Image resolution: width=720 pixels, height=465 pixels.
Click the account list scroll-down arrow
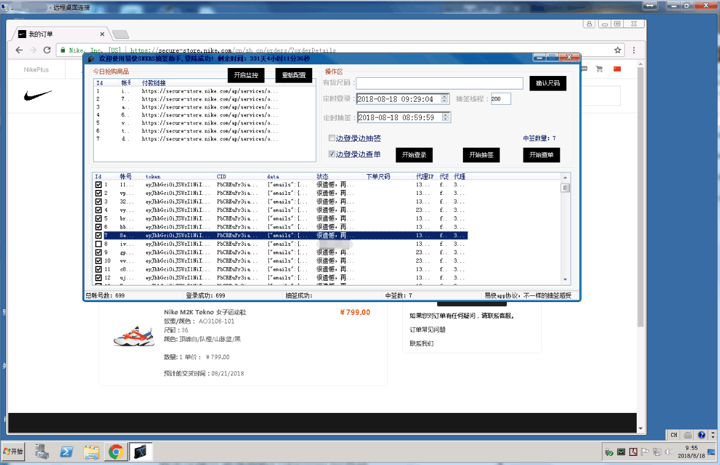(565, 280)
